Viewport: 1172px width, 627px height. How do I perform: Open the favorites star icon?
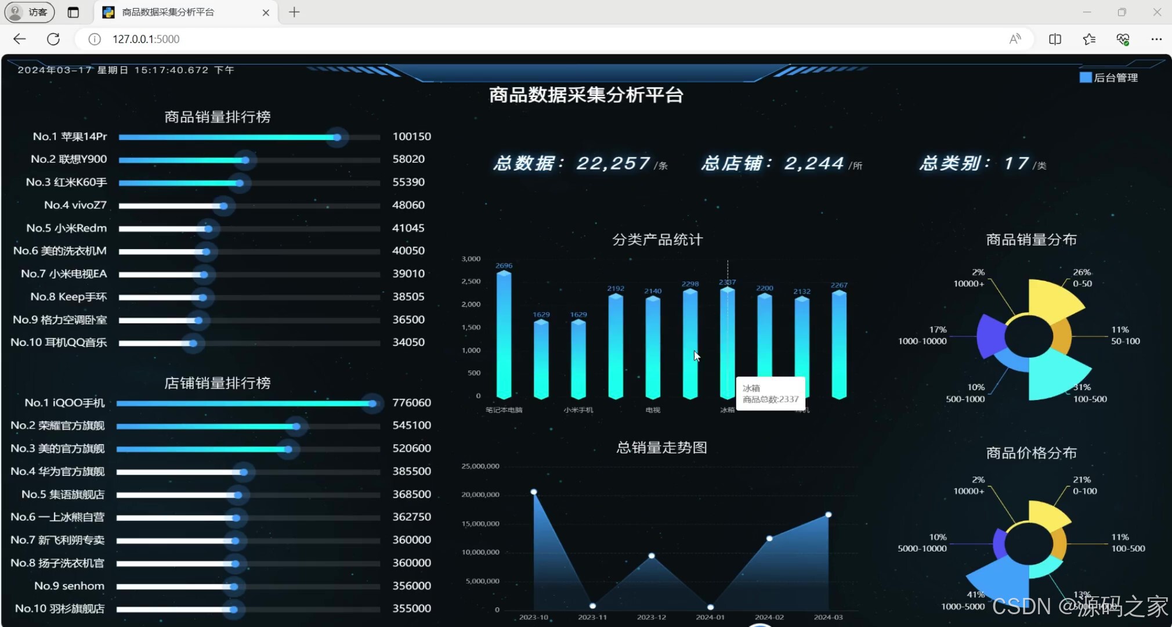pos(1089,39)
